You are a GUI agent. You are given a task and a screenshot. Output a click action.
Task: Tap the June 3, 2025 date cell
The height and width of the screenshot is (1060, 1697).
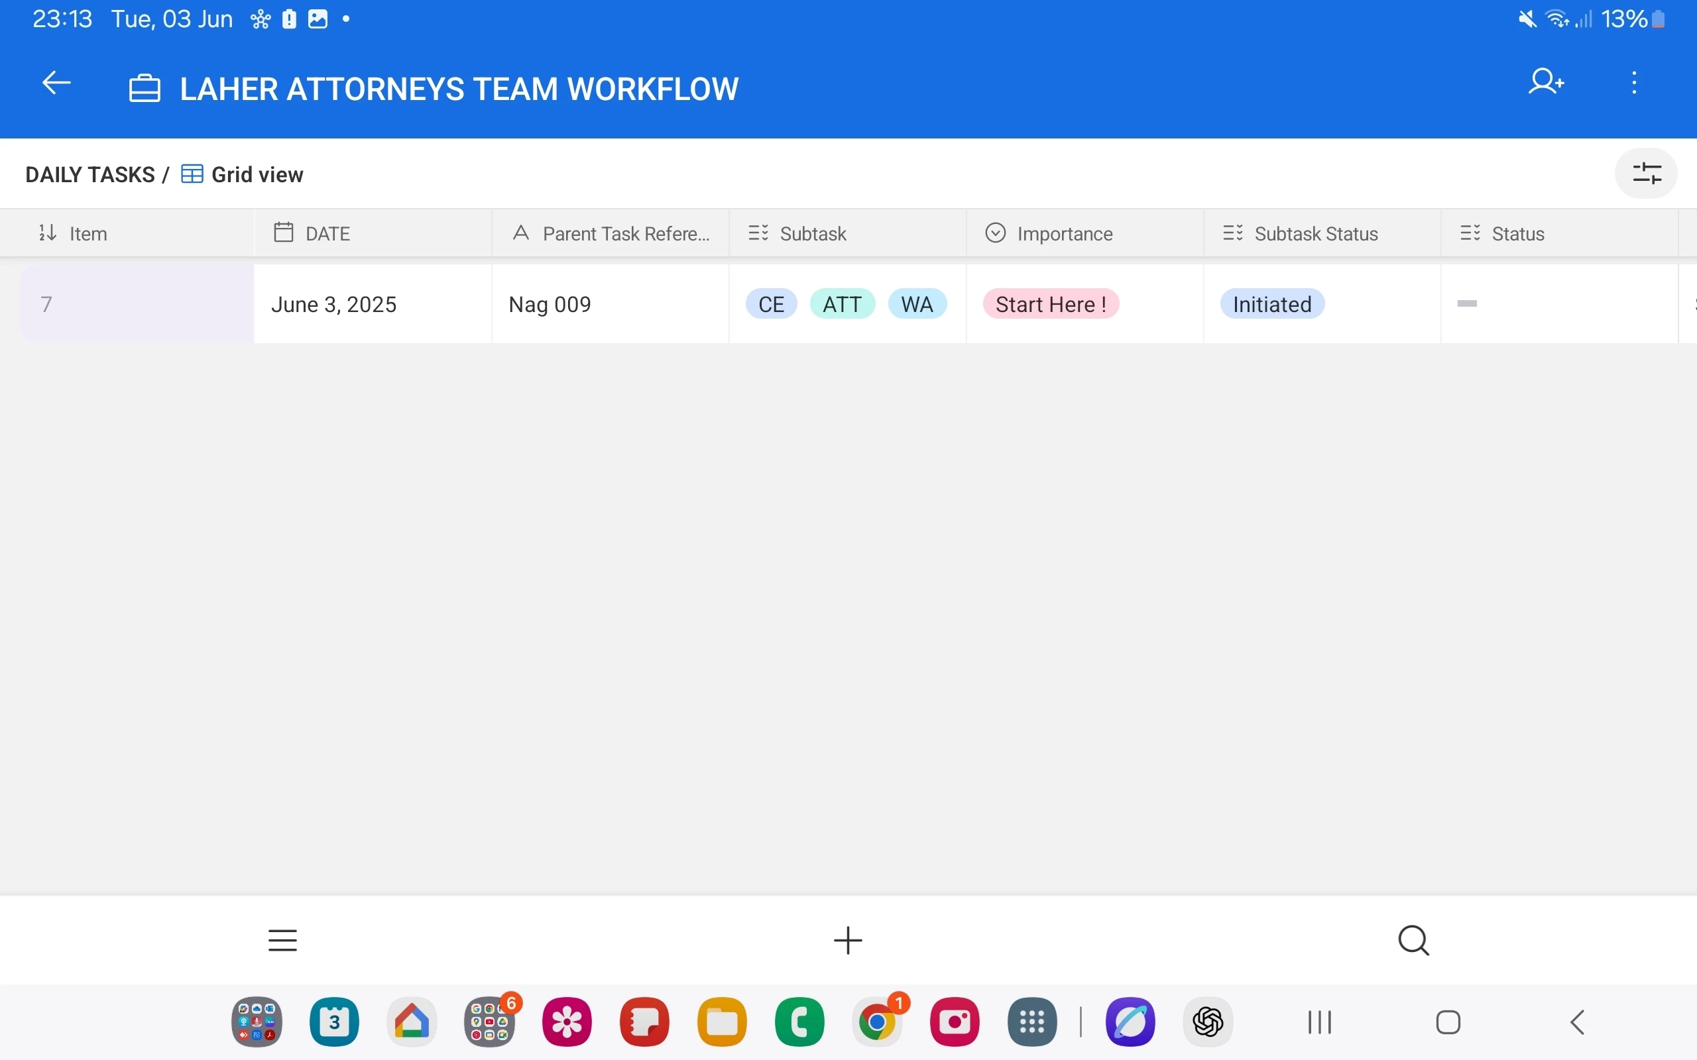point(373,303)
